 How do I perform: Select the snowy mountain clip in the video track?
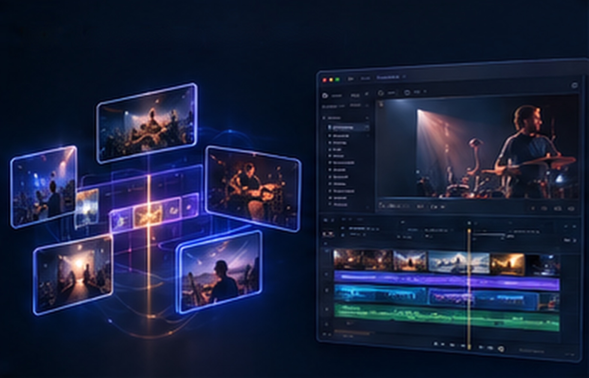pyautogui.click(x=458, y=262)
